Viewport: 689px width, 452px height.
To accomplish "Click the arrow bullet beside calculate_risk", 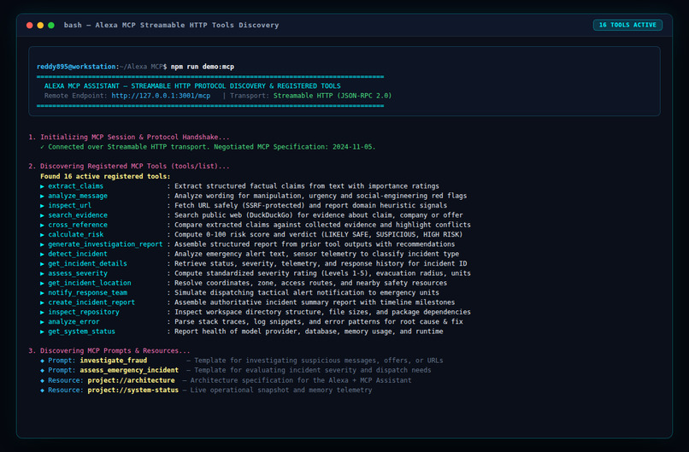I will coord(42,235).
